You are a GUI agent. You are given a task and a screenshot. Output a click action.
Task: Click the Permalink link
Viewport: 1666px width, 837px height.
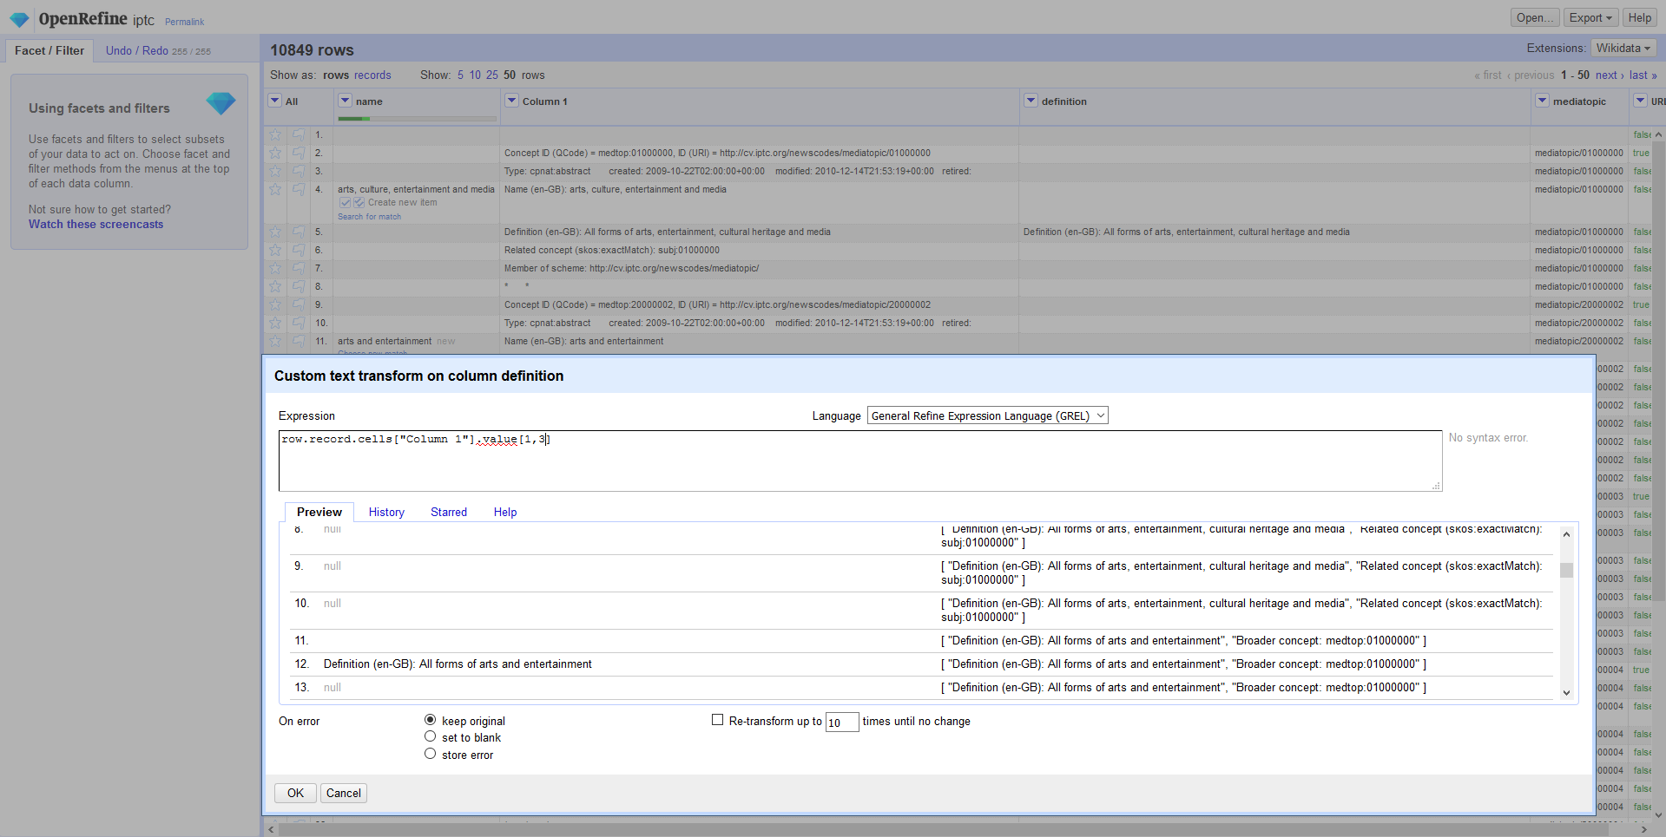coord(185,22)
